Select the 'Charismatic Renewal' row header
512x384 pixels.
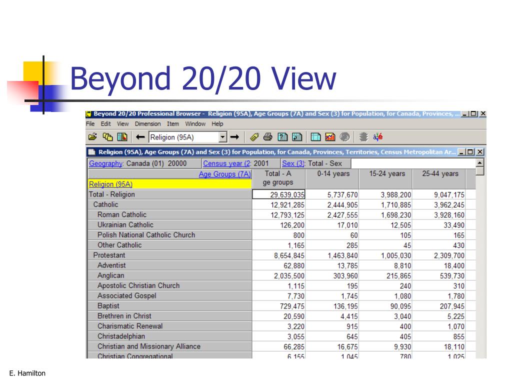[170, 326]
